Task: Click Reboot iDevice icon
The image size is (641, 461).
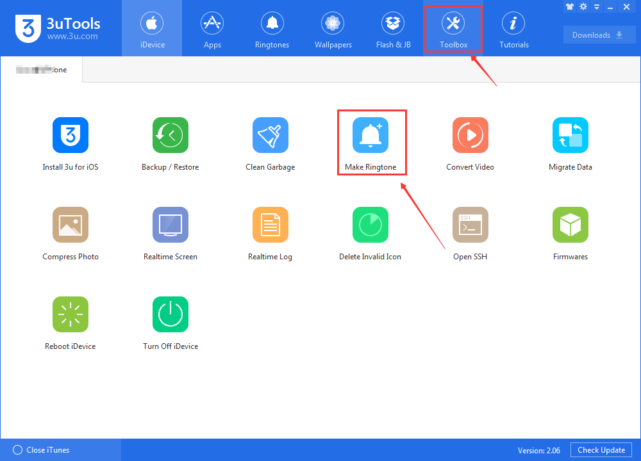Action: pyautogui.click(x=71, y=314)
